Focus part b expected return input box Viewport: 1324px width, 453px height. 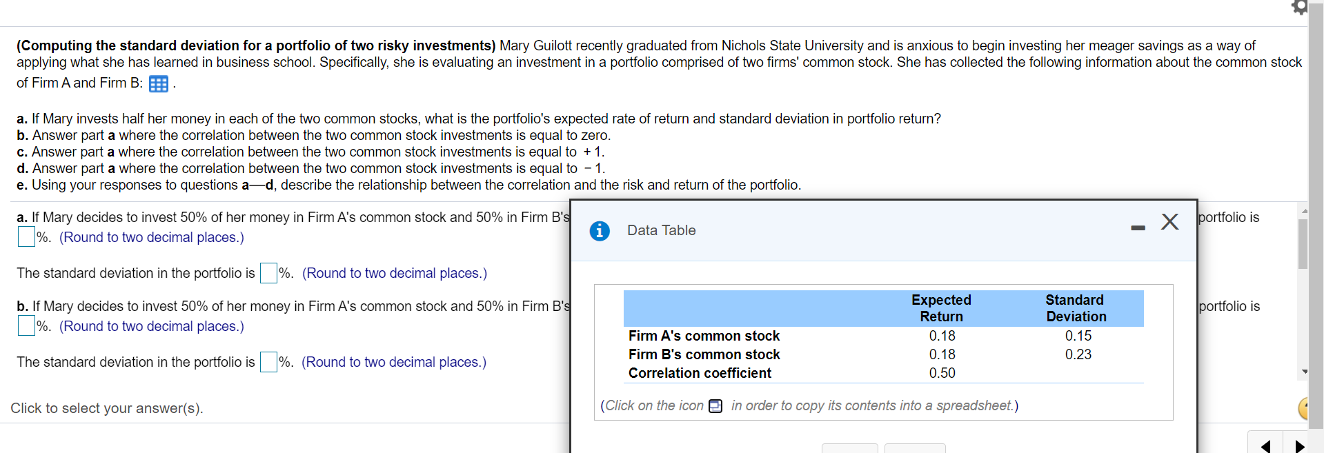[x=26, y=325]
